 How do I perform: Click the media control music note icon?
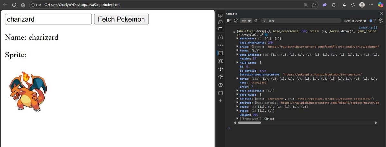click(344, 5)
